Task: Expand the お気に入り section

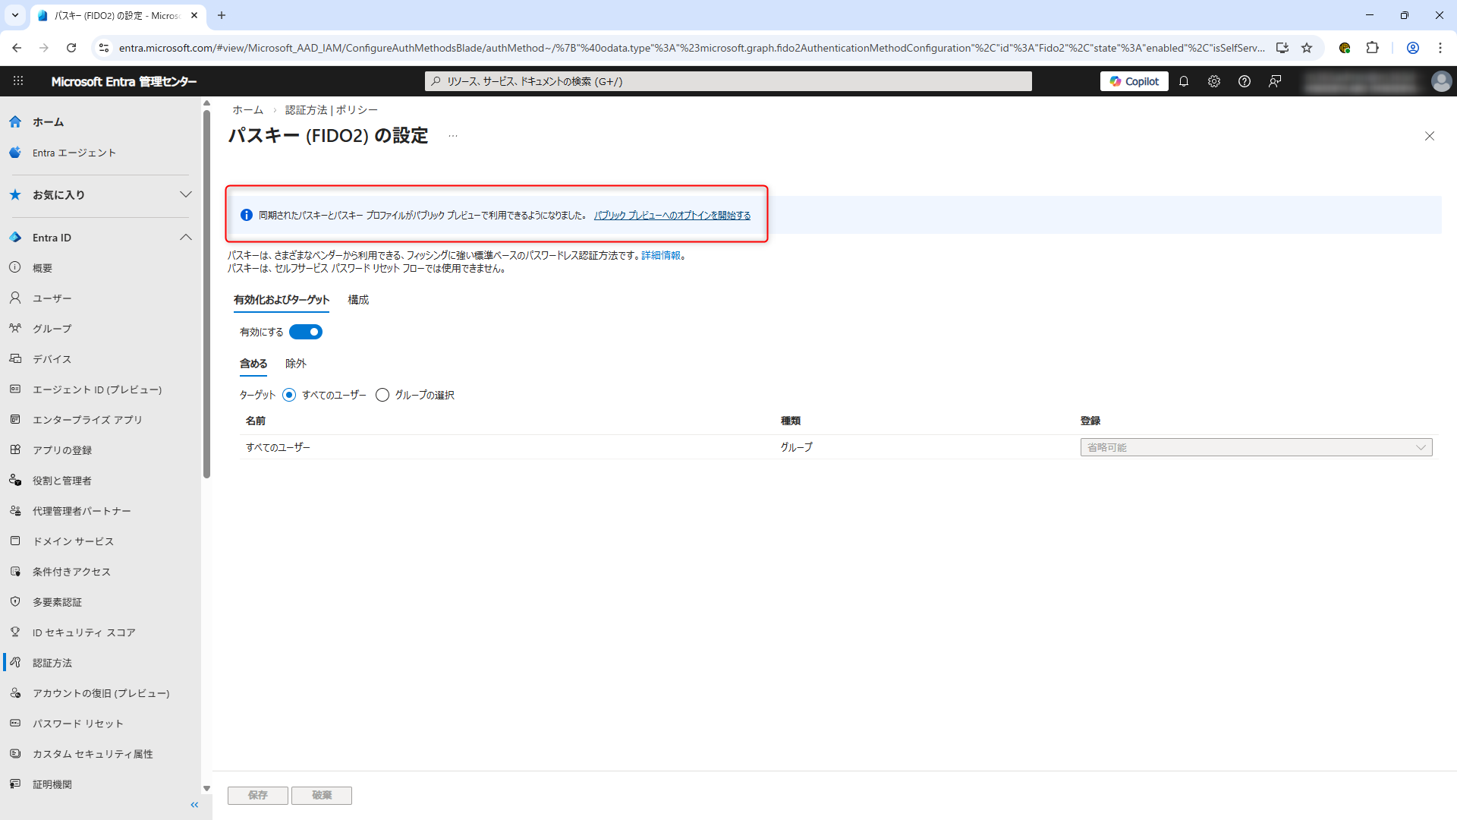Action: click(x=185, y=194)
